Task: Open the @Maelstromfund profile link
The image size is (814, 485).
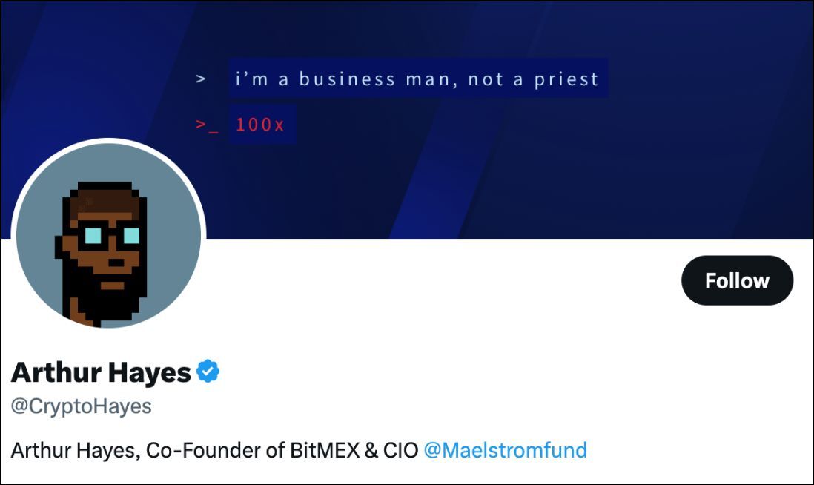Action: pyautogui.click(x=505, y=449)
